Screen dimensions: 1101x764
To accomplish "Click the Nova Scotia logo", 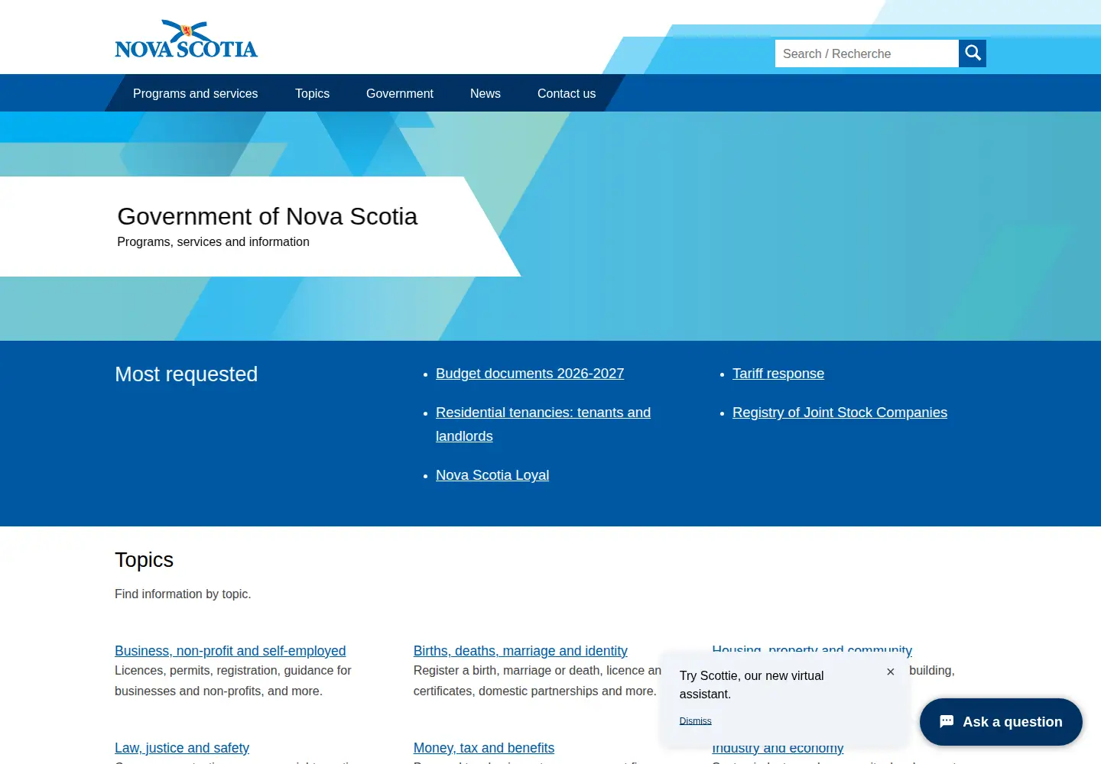I will click(186, 39).
